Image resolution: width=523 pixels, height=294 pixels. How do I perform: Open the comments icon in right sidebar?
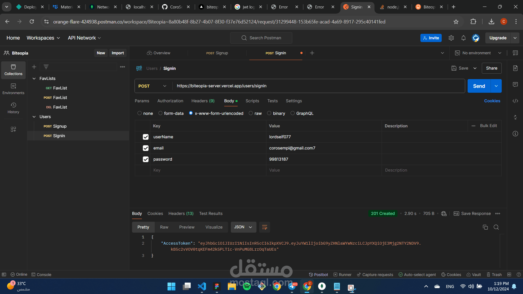(x=515, y=85)
